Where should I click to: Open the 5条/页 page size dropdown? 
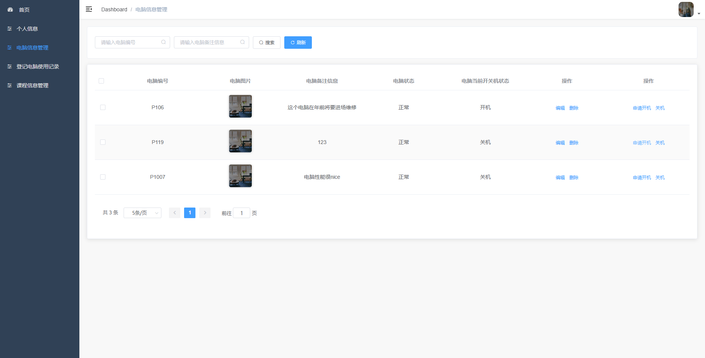142,213
